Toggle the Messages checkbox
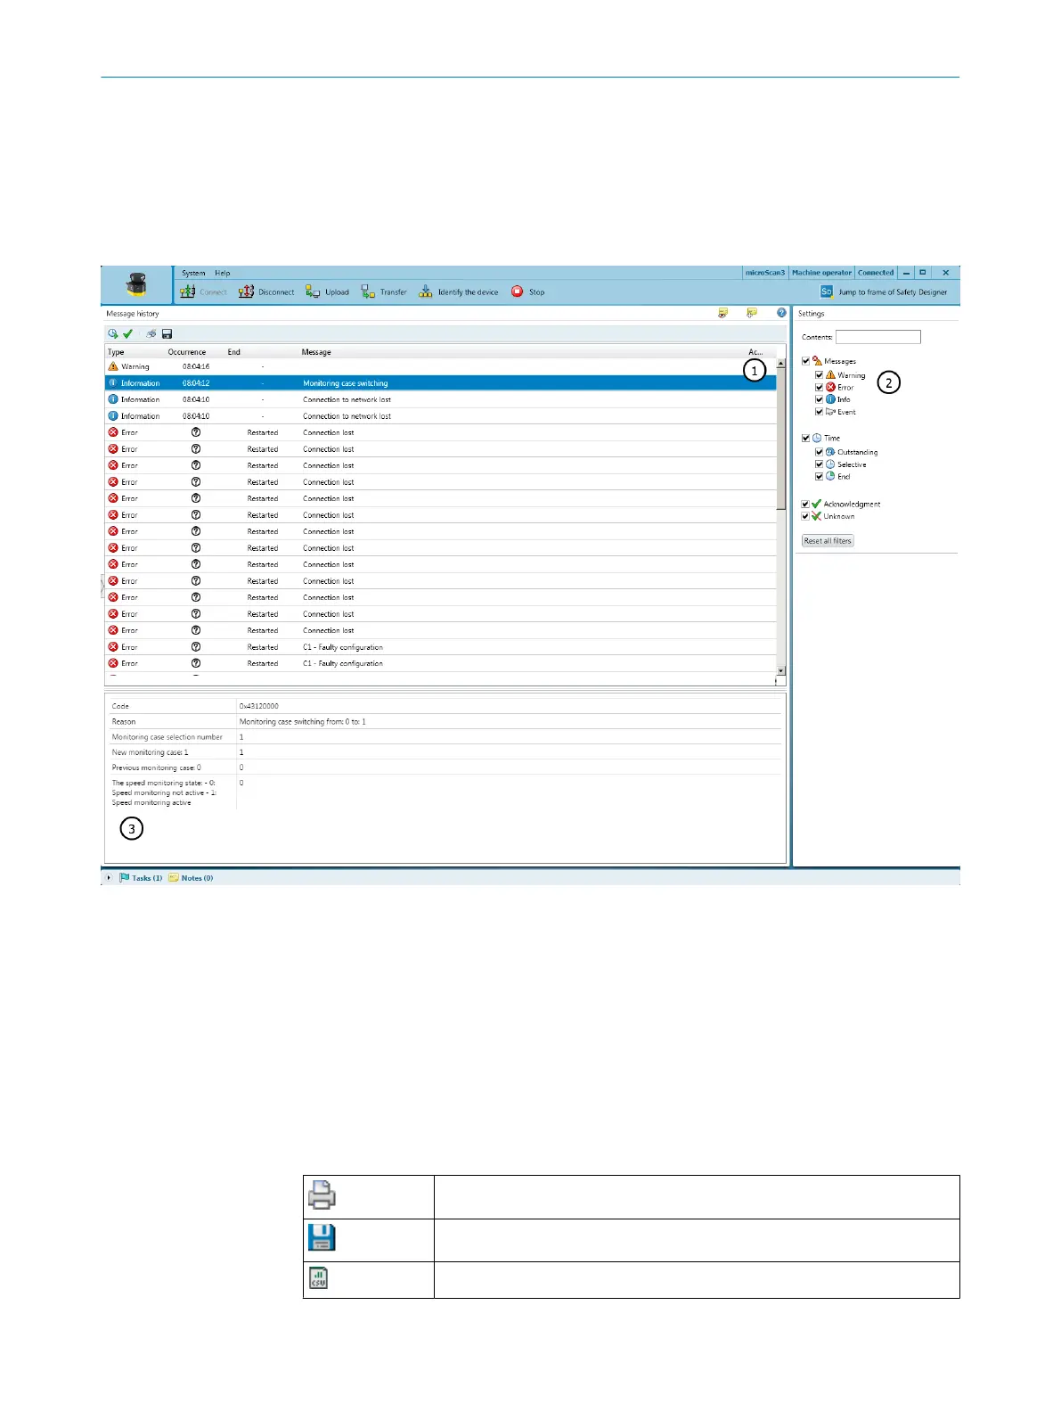The image size is (1061, 1412). point(805,361)
